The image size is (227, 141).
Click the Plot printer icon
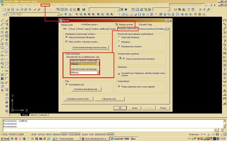18,9
